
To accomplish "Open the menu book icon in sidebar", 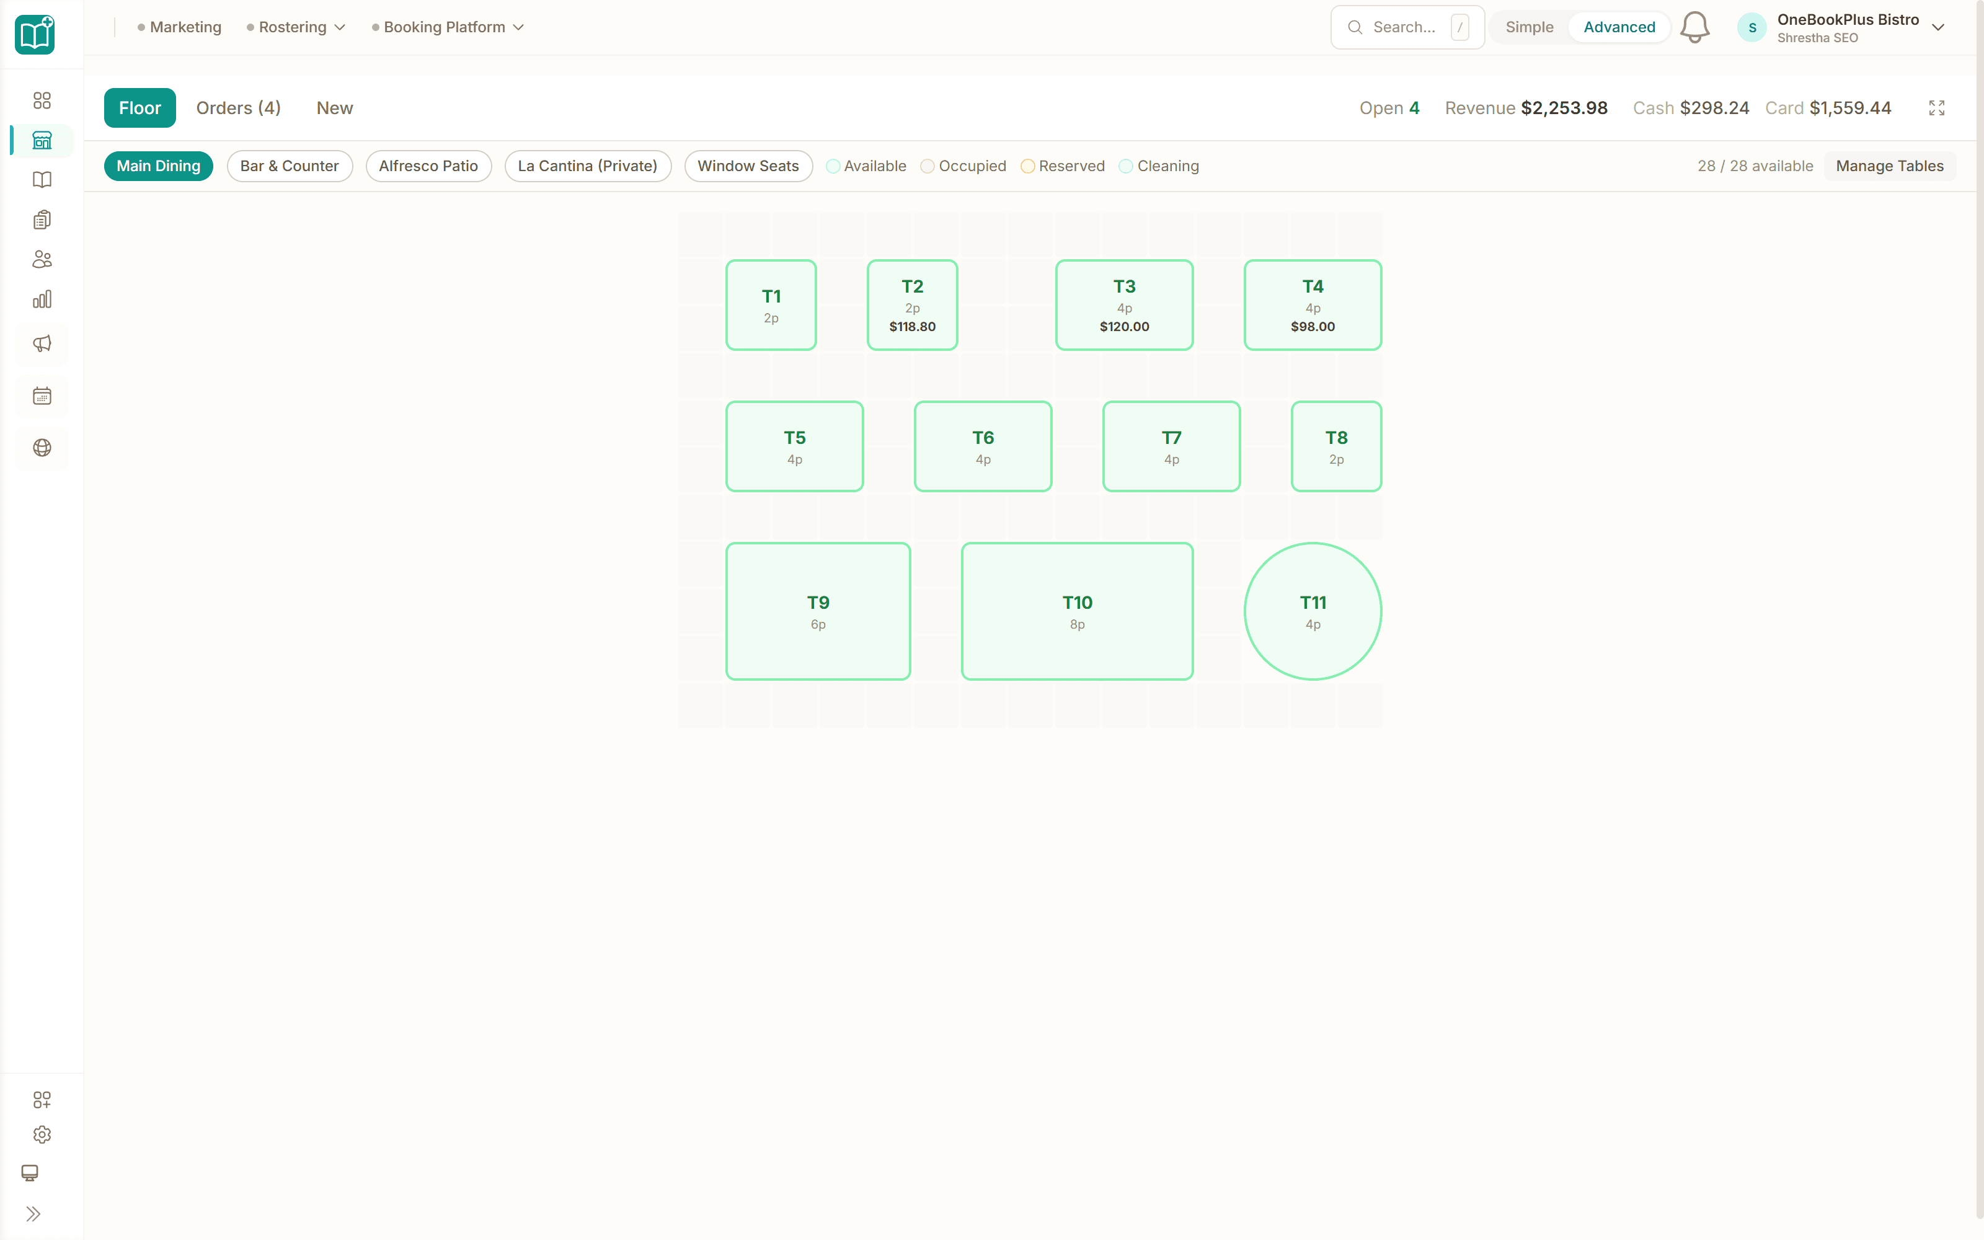I will [42, 180].
